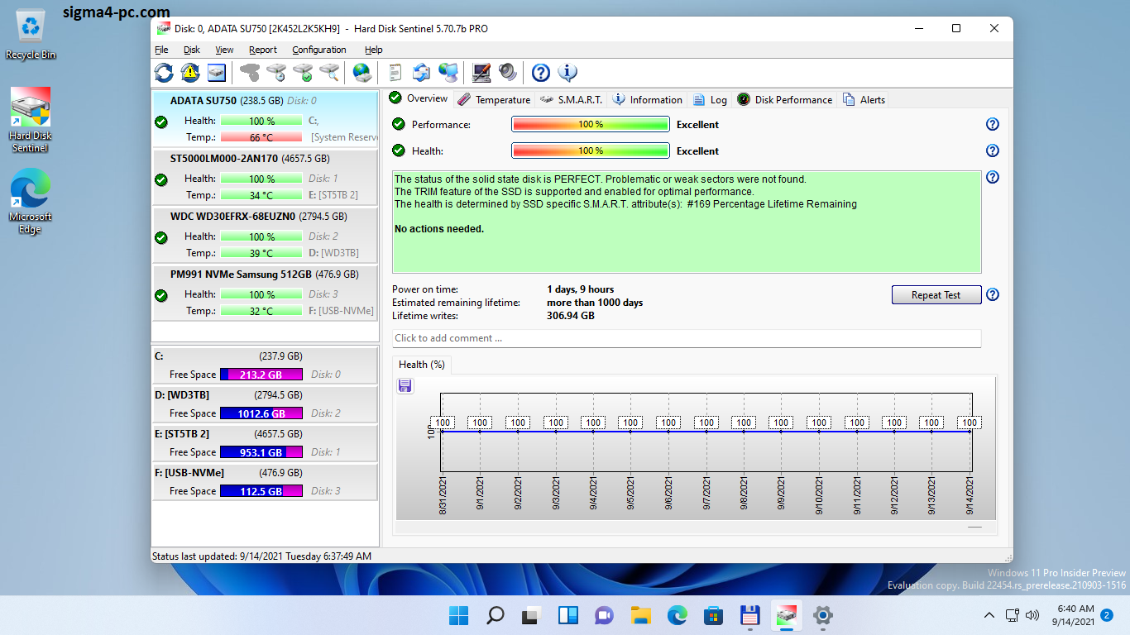Viewport: 1130px width, 635px height.
Task: Select the ST5000LM000-2AN170 disk entry
Action: pos(265,177)
